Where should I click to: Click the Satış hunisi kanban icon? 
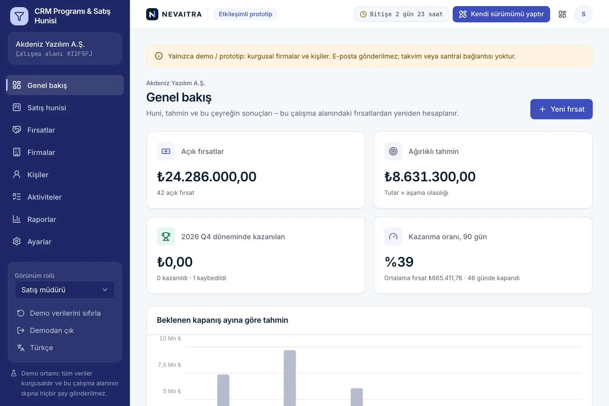17,107
